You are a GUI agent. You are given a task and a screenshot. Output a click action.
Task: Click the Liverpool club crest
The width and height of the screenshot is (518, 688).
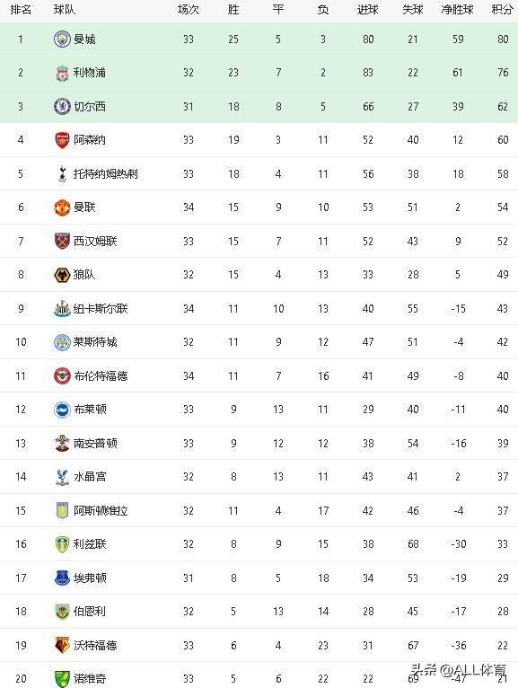(62, 73)
